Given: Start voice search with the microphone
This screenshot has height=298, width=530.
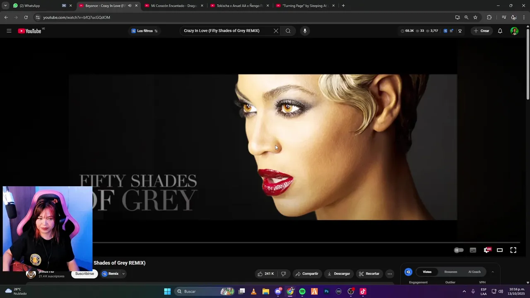Looking at the screenshot, I should (305, 31).
